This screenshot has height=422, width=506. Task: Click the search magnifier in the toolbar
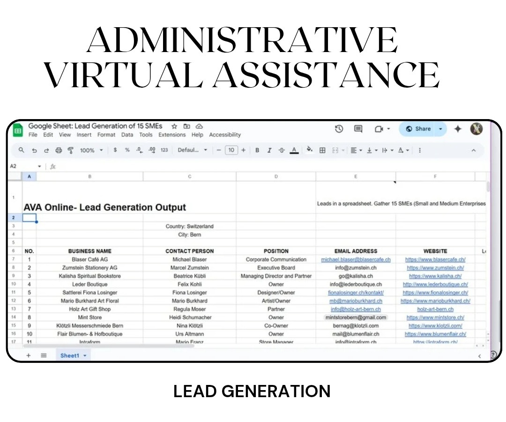[22, 151]
